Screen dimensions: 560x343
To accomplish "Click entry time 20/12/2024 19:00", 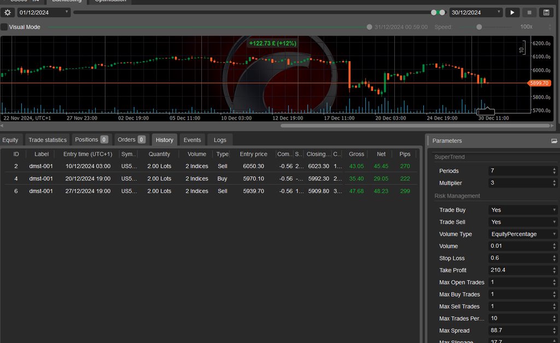I will click(88, 179).
